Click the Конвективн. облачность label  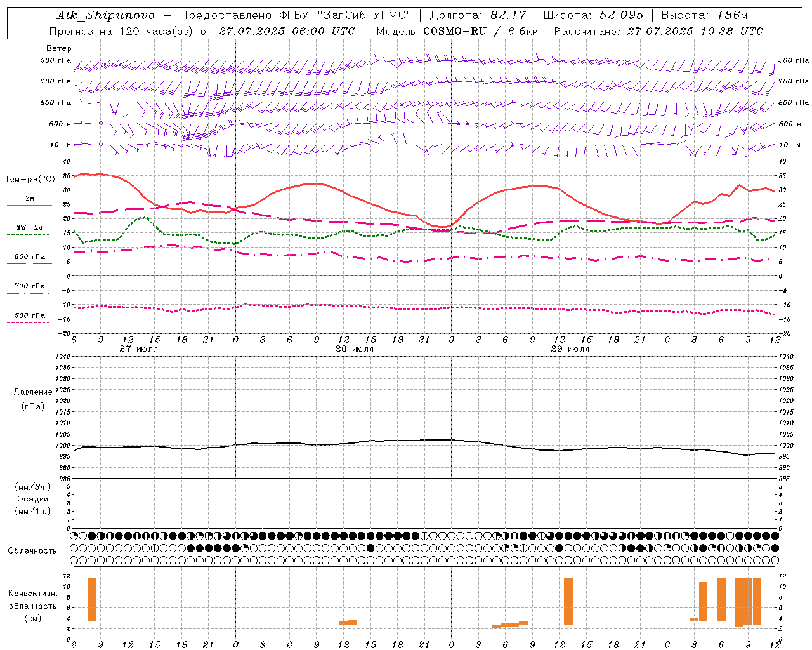pos(32,599)
